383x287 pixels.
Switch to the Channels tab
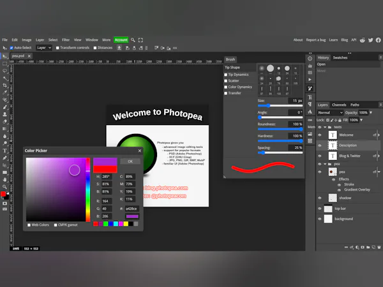(x=339, y=105)
